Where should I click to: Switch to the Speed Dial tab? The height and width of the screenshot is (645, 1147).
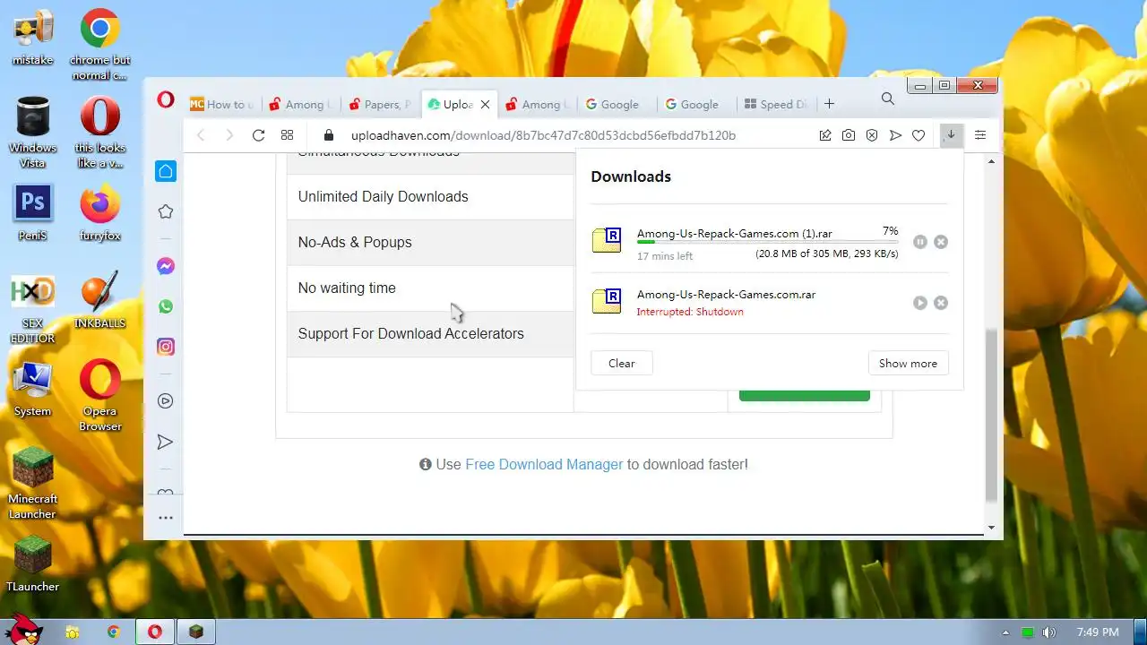774,104
